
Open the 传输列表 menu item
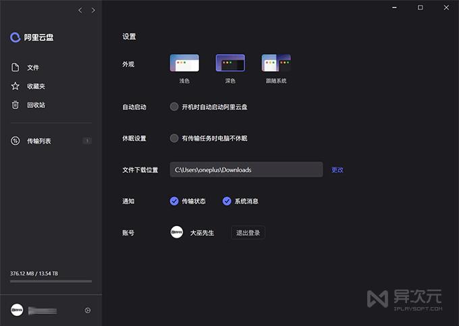click(x=39, y=141)
